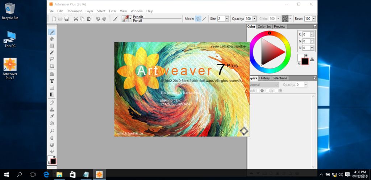Image resolution: width=371 pixels, height=180 pixels.
Task: Select the Rotate canvas tool
Action: (52, 145)
